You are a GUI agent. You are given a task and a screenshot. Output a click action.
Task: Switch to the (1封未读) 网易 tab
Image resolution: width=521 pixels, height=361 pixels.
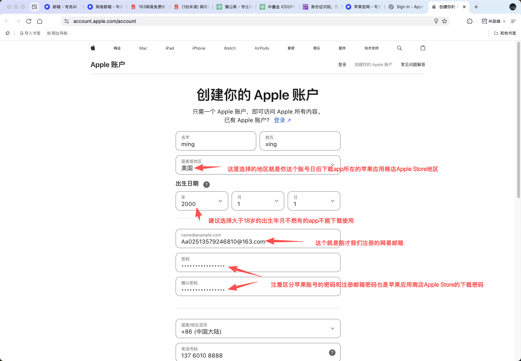click(191, 7)
